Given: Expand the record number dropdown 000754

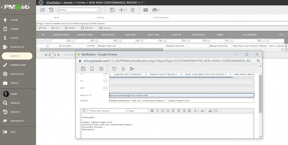Looking at the screenshot, I should pos(99,10).
